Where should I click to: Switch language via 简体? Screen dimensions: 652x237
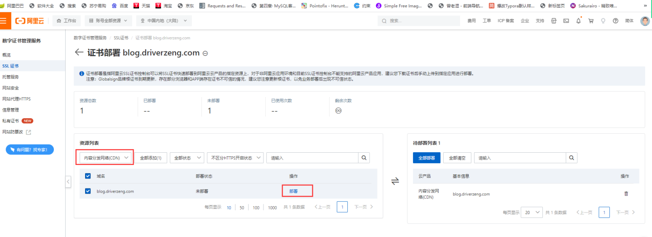629,21
